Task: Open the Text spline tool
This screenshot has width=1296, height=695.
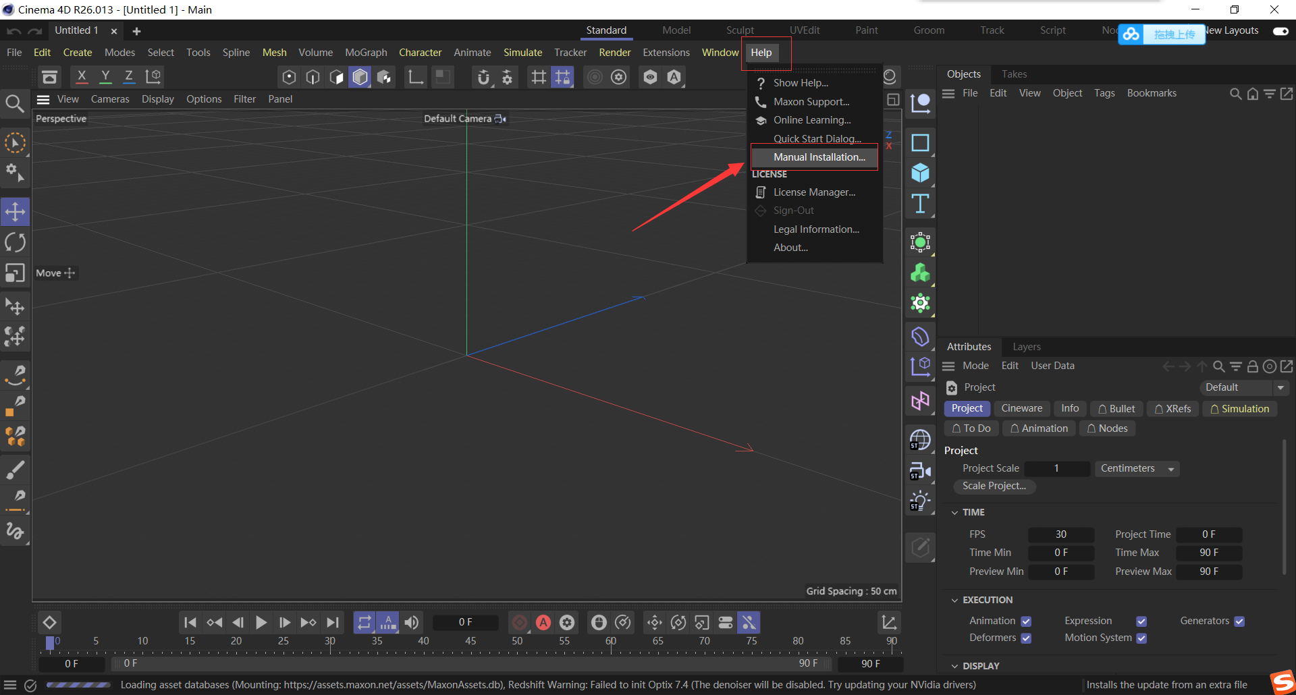Action: click(919, 204)
